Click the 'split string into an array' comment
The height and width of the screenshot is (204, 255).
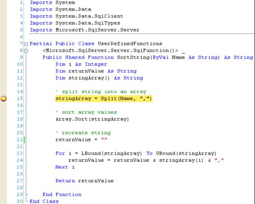[101, 92]
